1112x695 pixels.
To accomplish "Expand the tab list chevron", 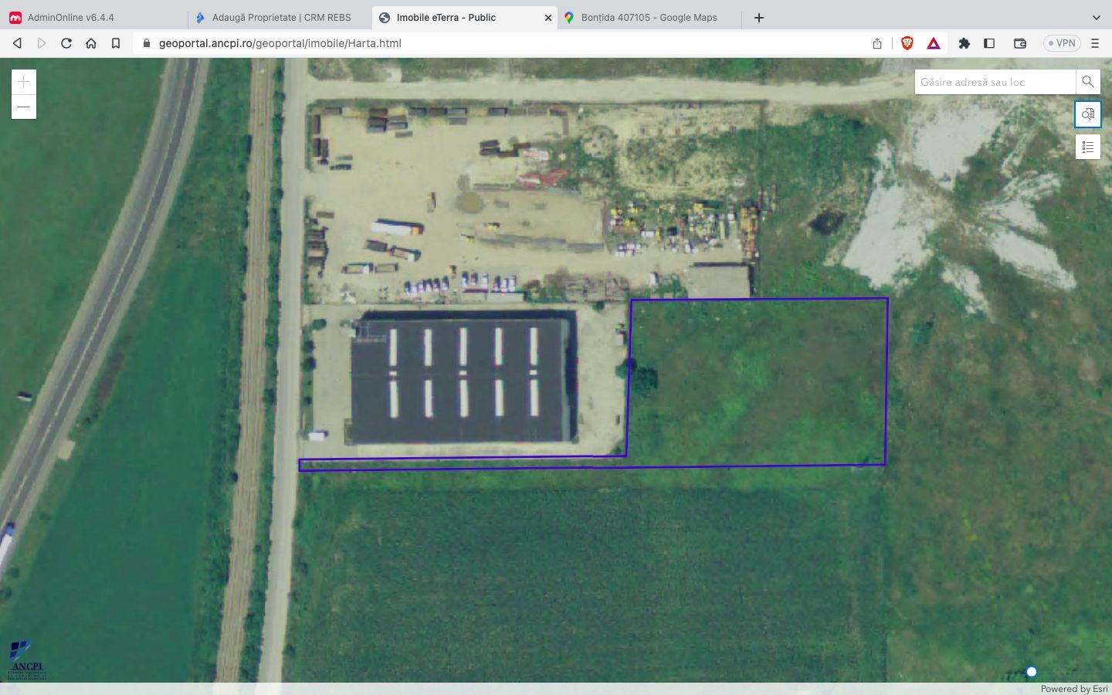I will point(1096,17).
